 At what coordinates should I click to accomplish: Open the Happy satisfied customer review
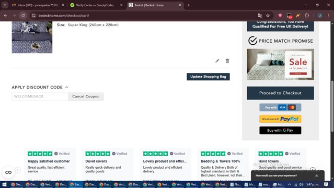50,165
